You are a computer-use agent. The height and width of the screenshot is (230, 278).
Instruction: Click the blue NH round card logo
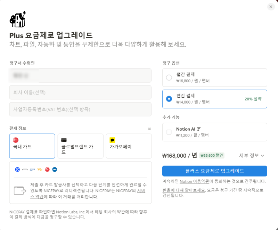pos(55,170)
